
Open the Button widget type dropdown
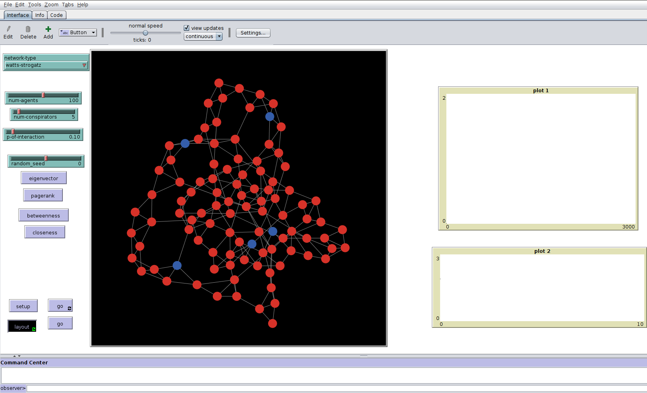[x=78, y=33]
